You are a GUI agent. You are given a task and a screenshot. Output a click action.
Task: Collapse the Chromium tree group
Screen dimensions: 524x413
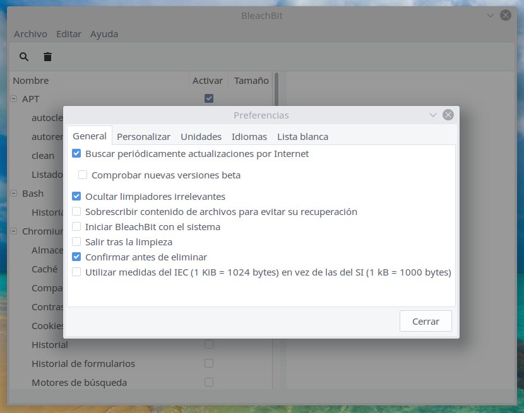pyautogui.click(x=13, y=231)
